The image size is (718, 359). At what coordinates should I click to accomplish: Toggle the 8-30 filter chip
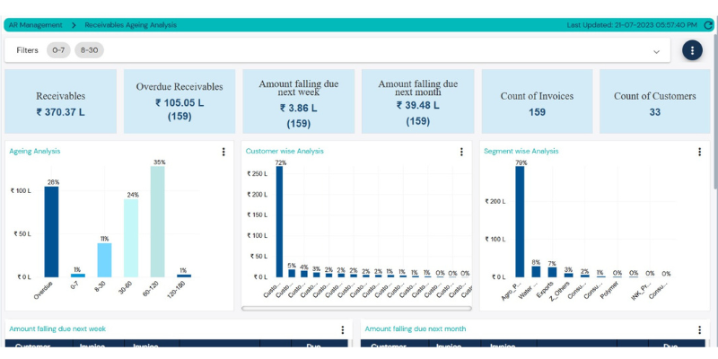90,50
